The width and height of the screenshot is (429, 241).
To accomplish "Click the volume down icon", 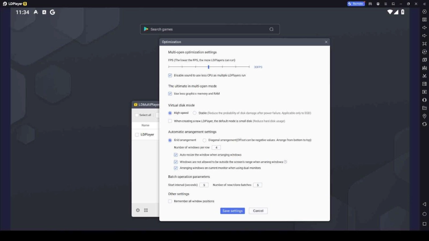I will pyautogui.click(x=424, y=36).
